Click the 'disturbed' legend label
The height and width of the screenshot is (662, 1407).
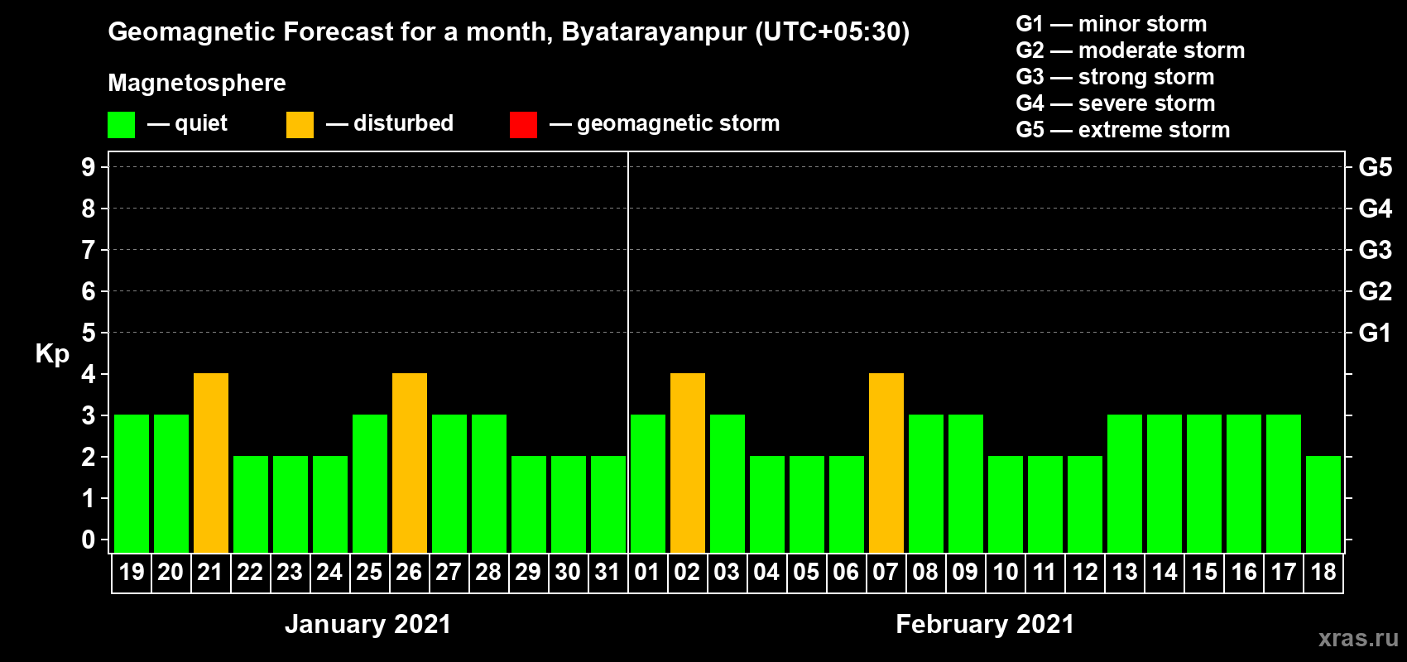[404, 123]
